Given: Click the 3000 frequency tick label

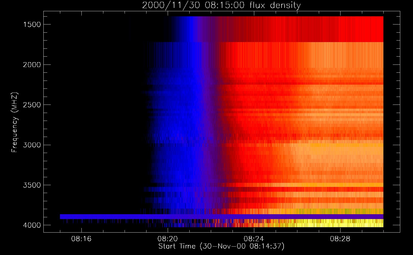Looking at the screenshot, I should (32, 145).
